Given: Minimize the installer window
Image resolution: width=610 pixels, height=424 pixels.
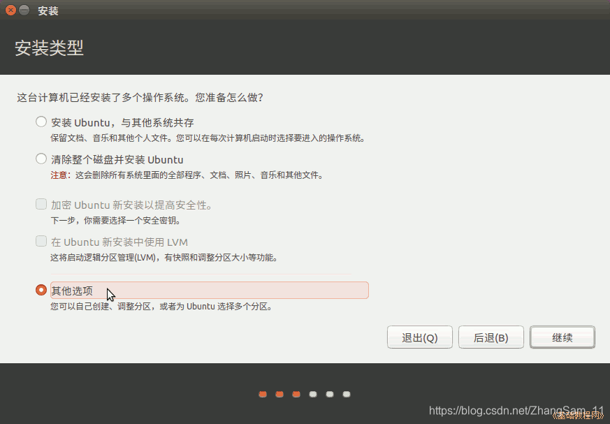Looking at the screenshot, I should click(24, 10).
